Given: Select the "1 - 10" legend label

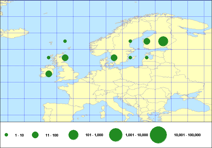Looking at the screenshot, I should pyautogui.click(x=19, y=135).
